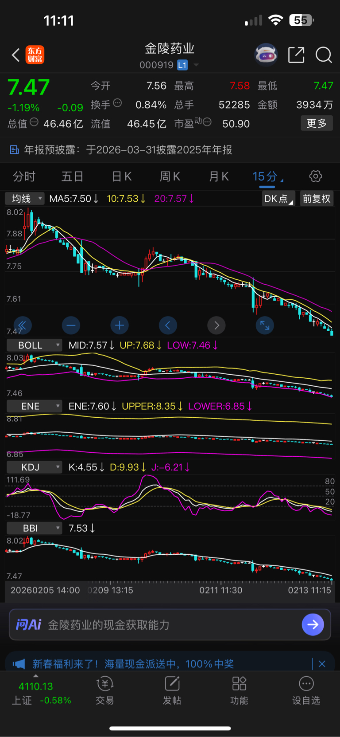
Task: Open the Eastmoney logo badge
Action: tap(35, 55)
